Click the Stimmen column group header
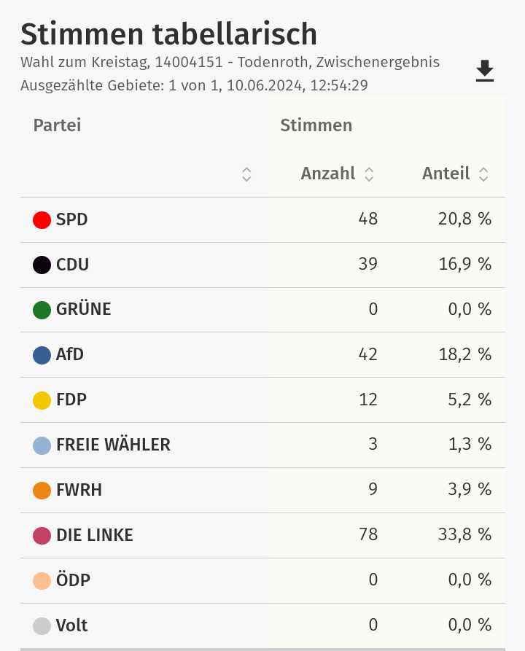This screenshot has width=525, height=651. click(x=316, y=125)
